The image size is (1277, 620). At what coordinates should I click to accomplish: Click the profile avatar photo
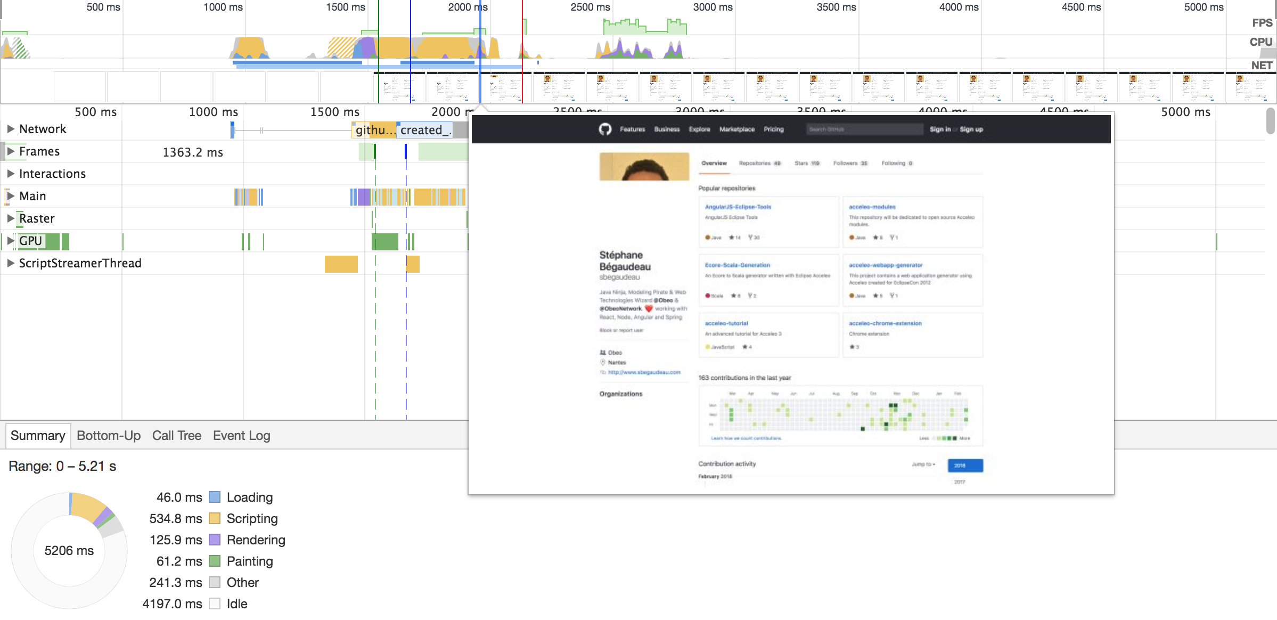click(x=644, y=167)
